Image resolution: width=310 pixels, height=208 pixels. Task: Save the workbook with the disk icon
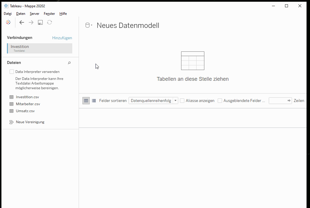pos(40,22)
